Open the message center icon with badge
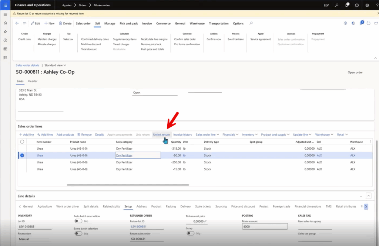The height and width of the screenshot is (246, 379). coord(362,23)
